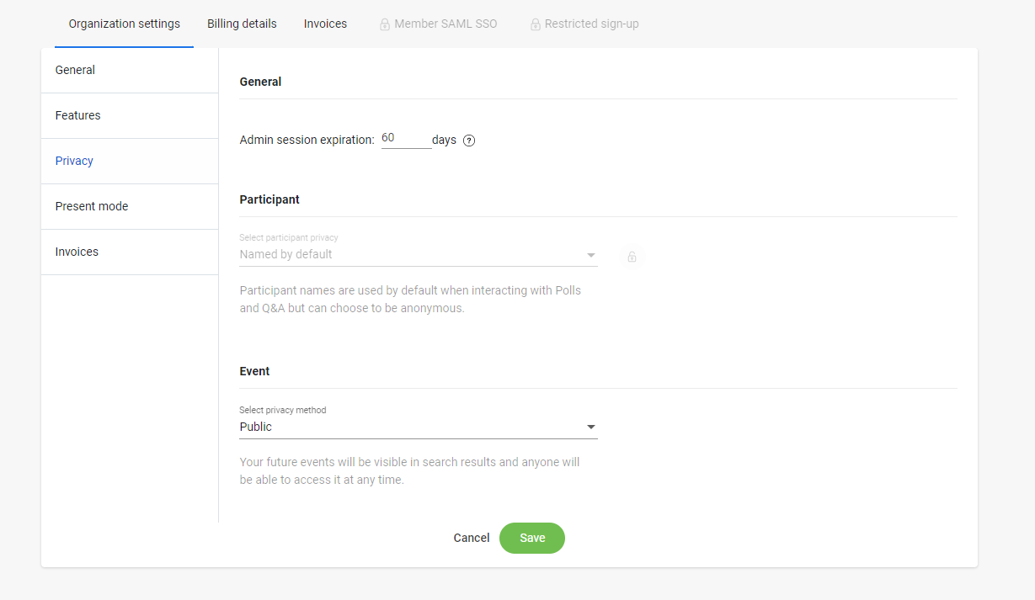1035x600 pixels.
Task: Open the Restricted sign-up tab
Action: click(584, 24)
